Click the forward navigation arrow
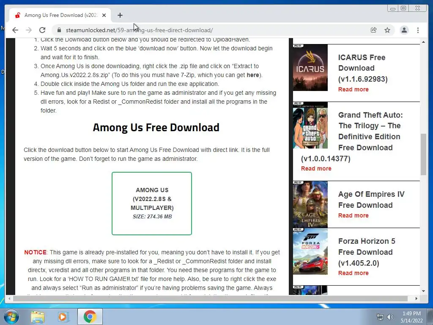 click(x=29, y=30)
